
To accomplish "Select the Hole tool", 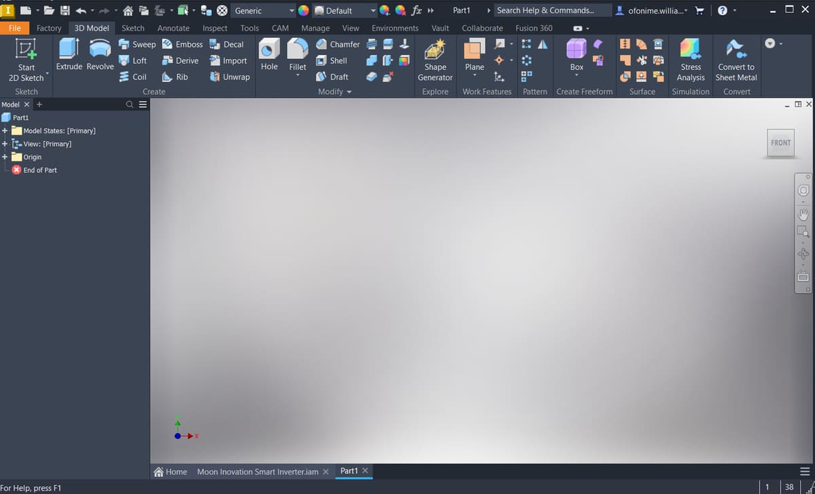I will (x=269, y=54).
